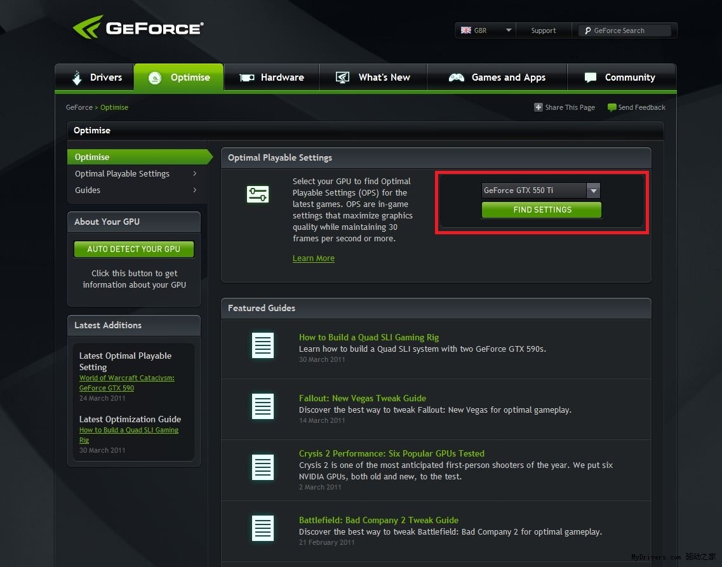722x567 pixels.
Task: Click the Send Feedback speech bubble icon
Action: pyautogui.click(x=612, y=107)
